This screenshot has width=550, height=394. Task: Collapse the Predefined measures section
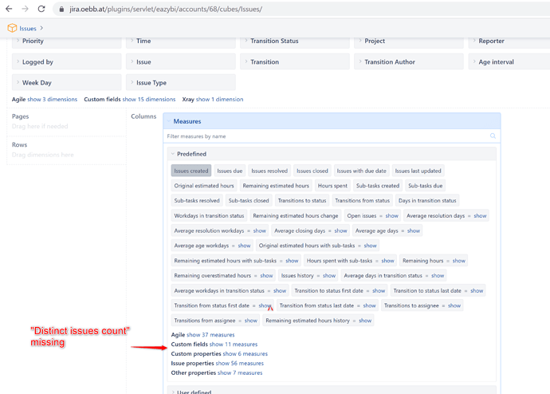pyautogui.click(x=332, y=154)
